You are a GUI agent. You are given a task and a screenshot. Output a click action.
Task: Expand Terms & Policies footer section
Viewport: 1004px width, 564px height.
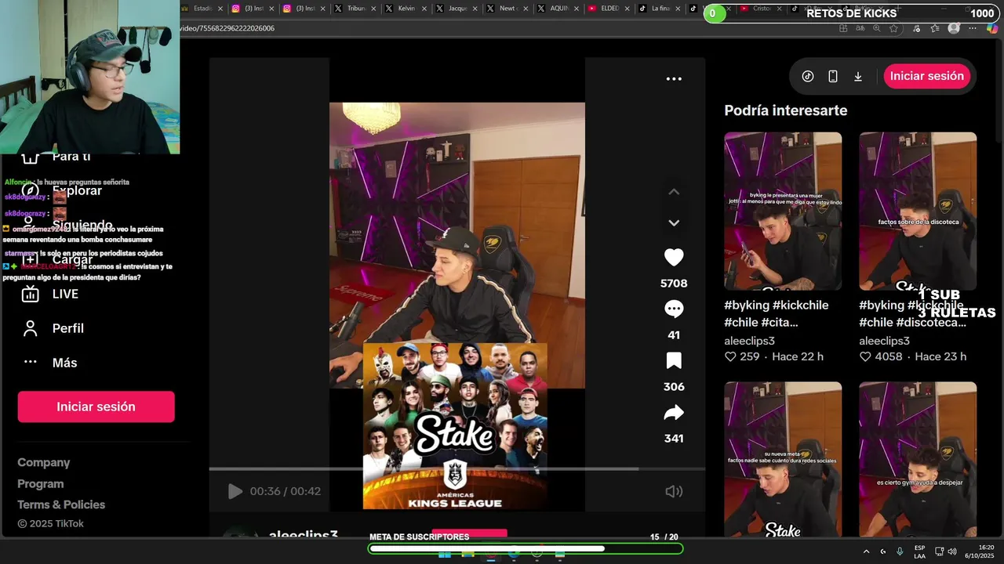point(61,504)
